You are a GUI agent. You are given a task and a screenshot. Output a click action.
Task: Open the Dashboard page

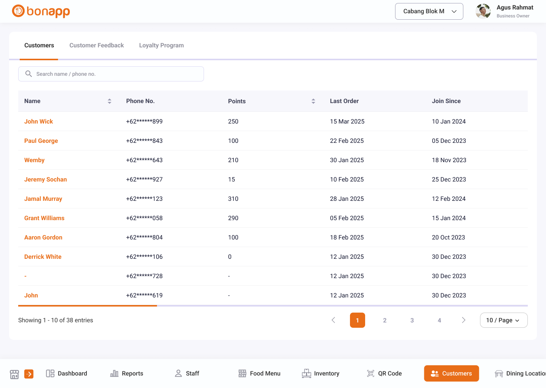pos(66,374)
